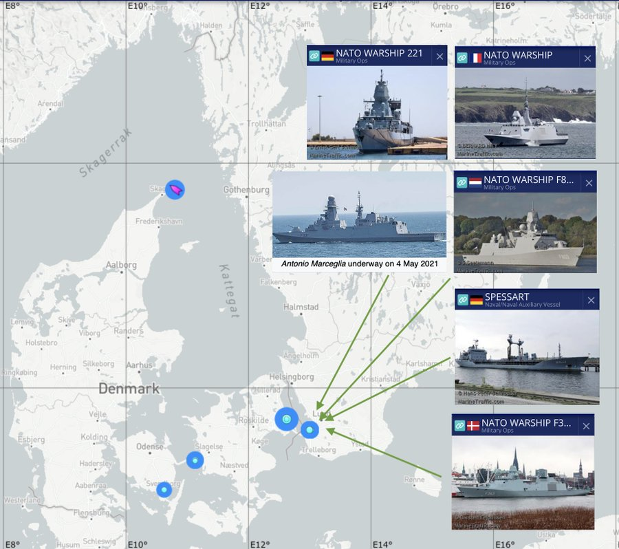The width and height of the screenshot is (619, 549).
Task: Close the French NATO WARSHIP popup
Action: pyautogui.click(x=587, y=58)
